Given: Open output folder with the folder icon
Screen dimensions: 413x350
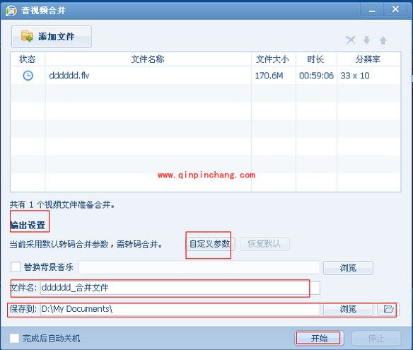Looking at the screenshot, I should coord(388,309).
